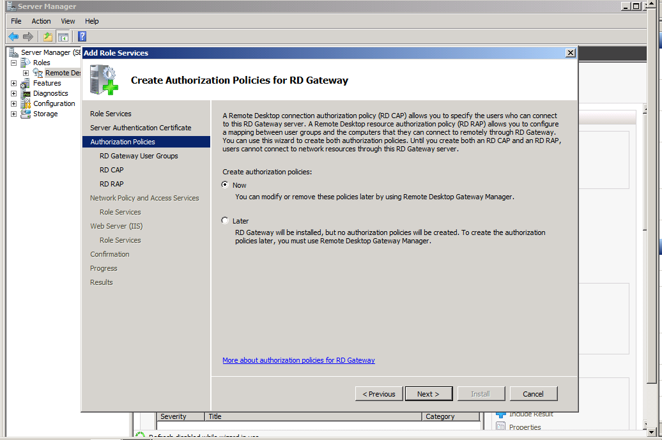The image size is (662, 440).
Task: Select Storage in the console tree
Action: 45,114
